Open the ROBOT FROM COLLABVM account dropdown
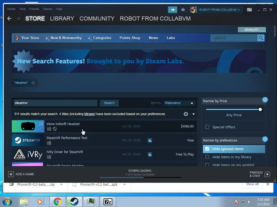Screen dimensions: 277x207 coord(219,10)
